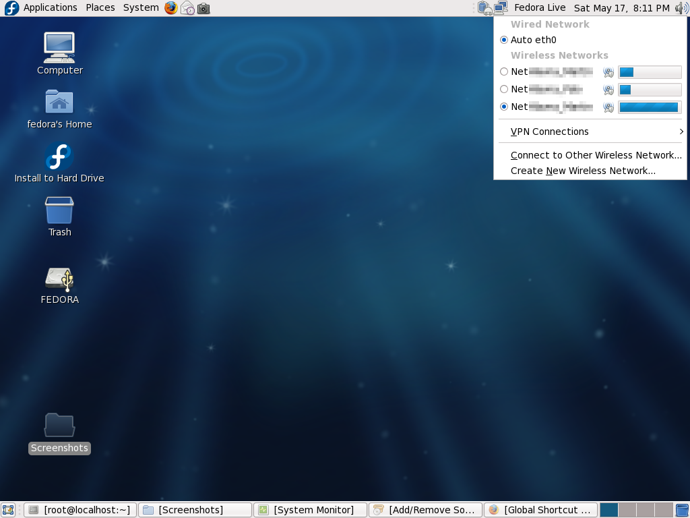Image resolution: width=690 pixels, height=518 pixels.
Task: Click the volume speaker icon
Action: click(x=682, y=8)
